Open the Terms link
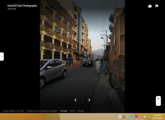Screen dimensions: 165x120 click(73, 111)
